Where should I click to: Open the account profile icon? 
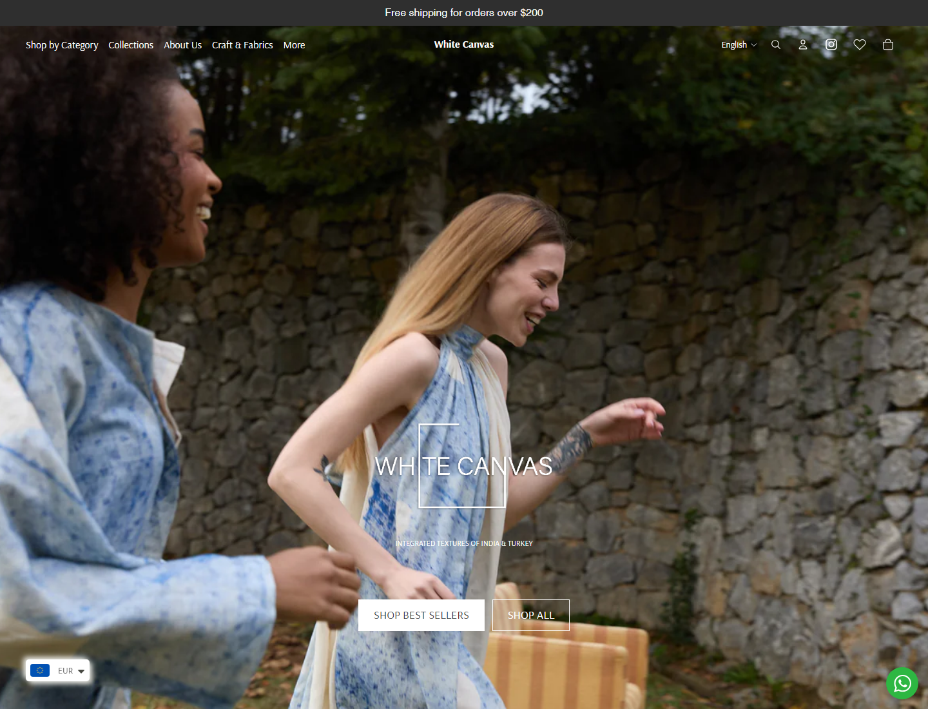pyautogui.click(x=803, y=44)
